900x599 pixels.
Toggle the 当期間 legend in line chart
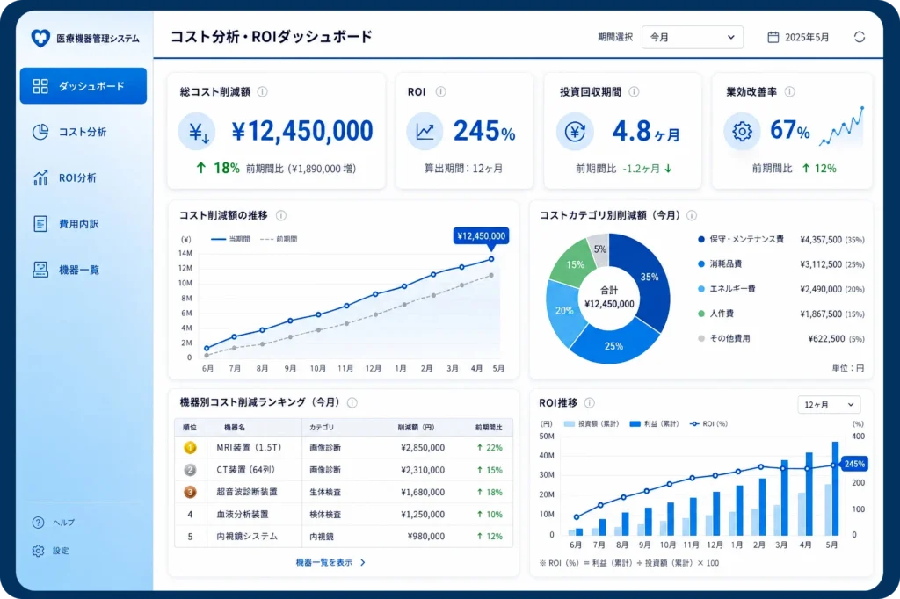coord(230,239)
